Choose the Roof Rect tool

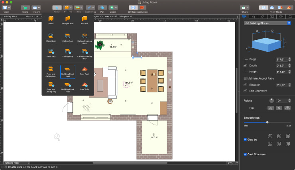click(x=85, y=71)
